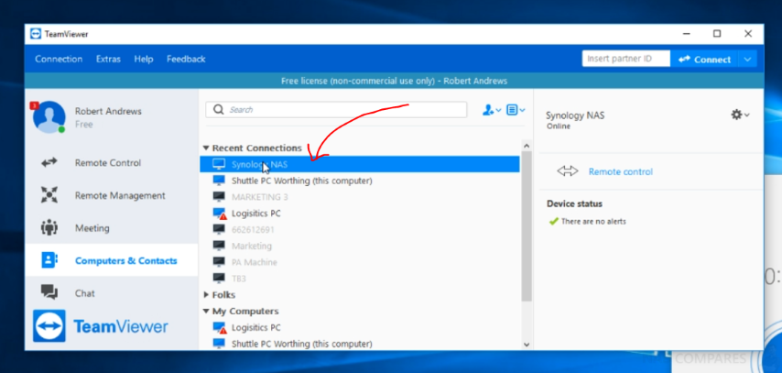
Task: Click the MARKETING 3 computer icon
Action: 219,197
